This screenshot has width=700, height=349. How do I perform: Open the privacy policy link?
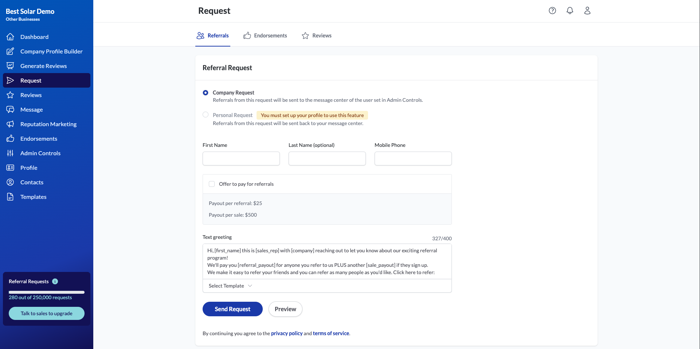coord(287,333)
